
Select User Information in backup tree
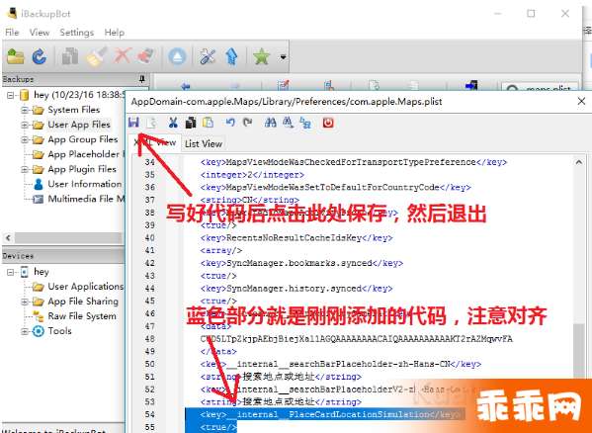tap(85, 184)
